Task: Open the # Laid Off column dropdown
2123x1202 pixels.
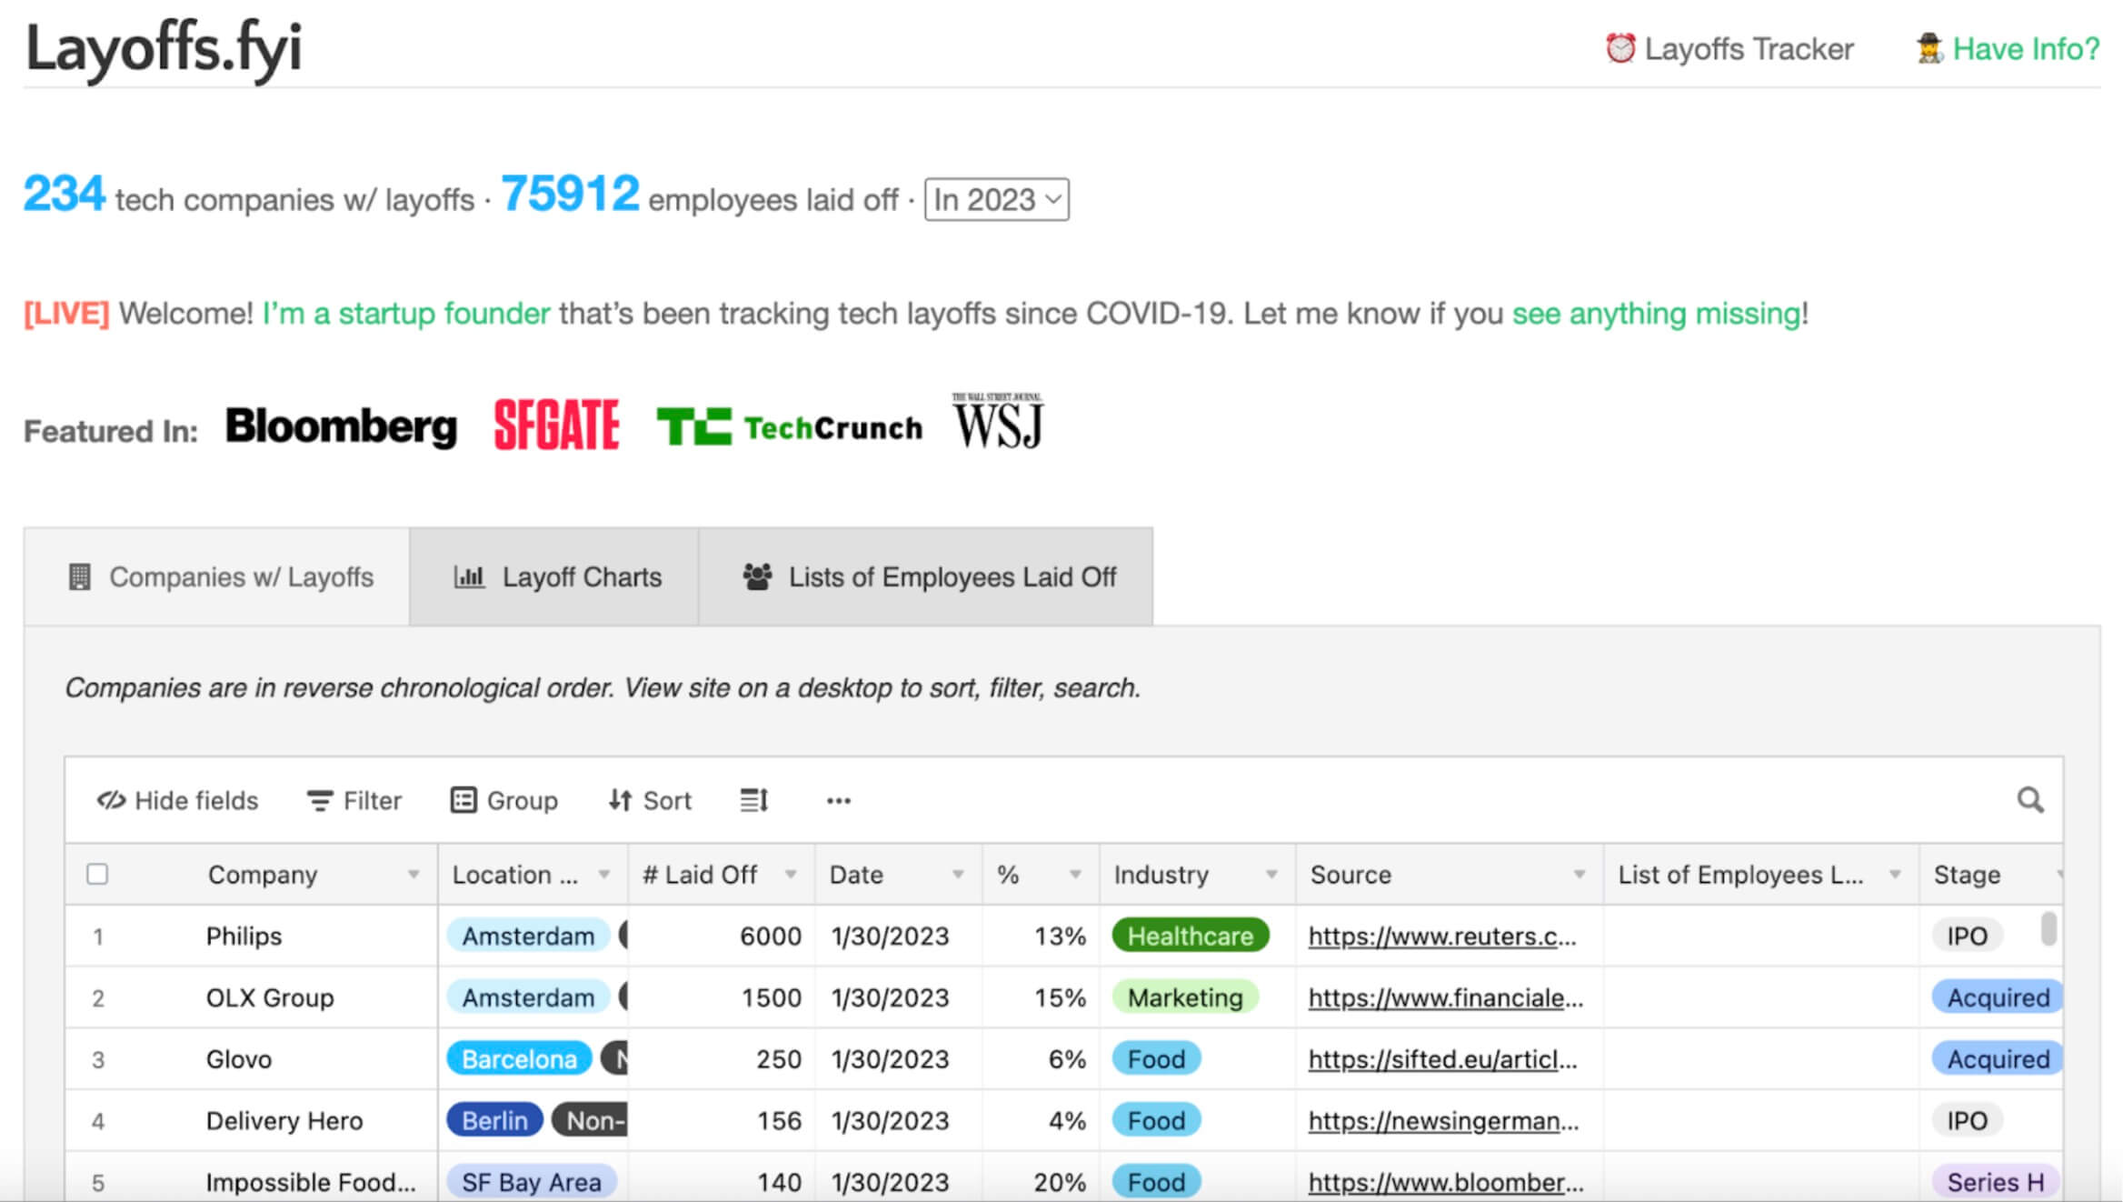Action: (791, 874)
